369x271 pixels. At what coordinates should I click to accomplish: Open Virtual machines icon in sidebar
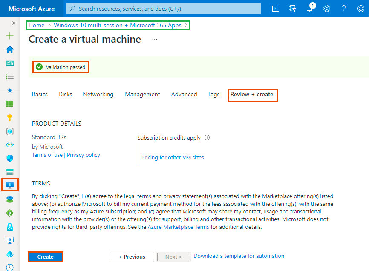(10, 185)
